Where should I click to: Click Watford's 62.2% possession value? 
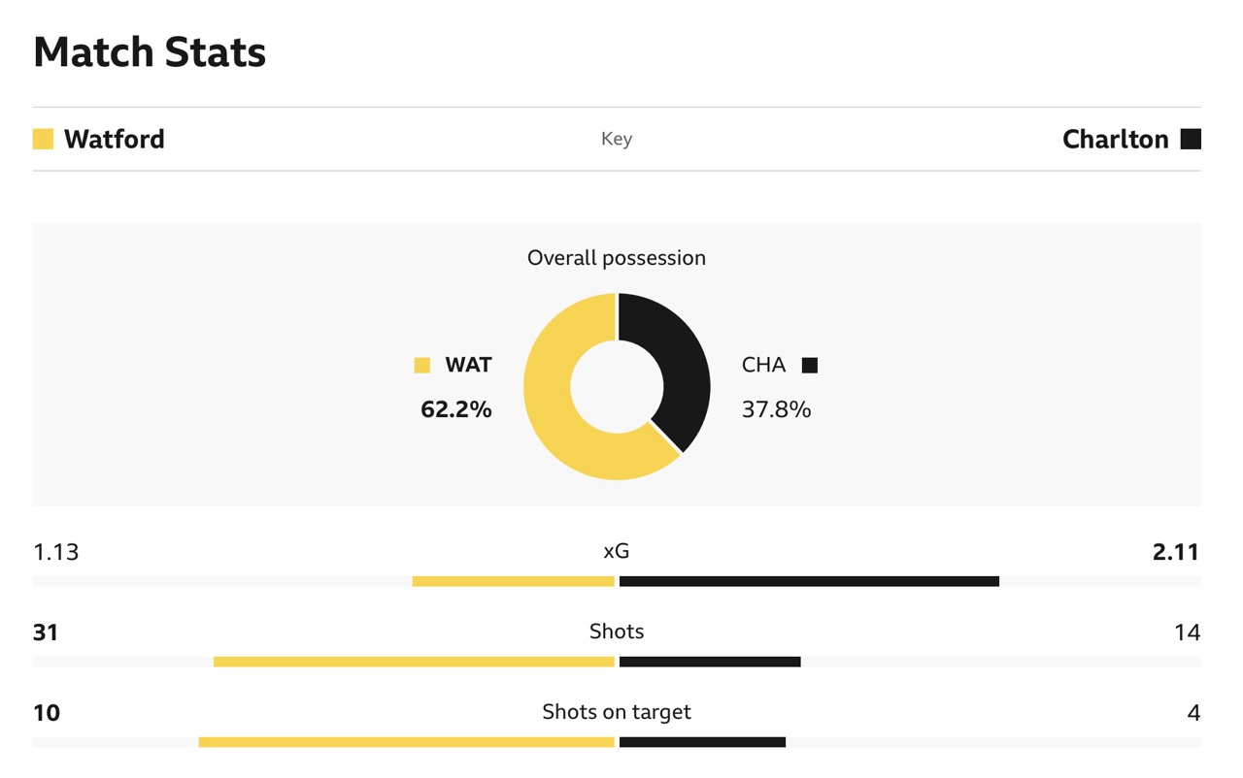point(455,409)
